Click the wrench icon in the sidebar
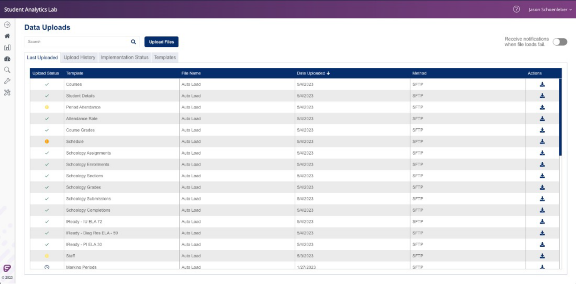Screen dimensions: 576x285 [7, 81]
